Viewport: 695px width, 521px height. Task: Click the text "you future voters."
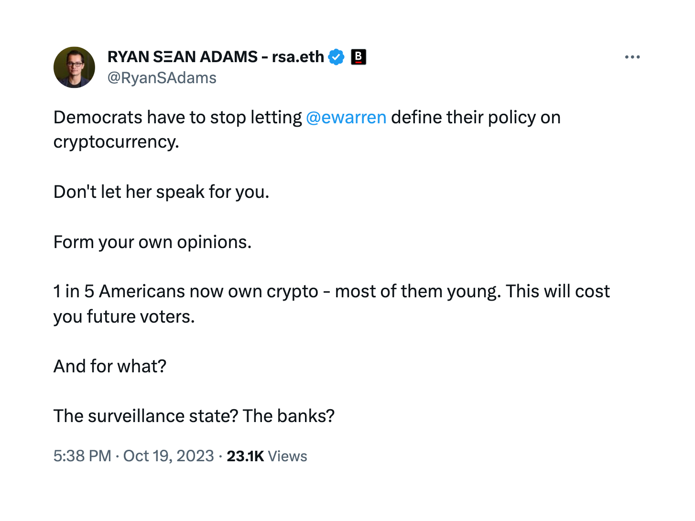click(x=124, y=317)
